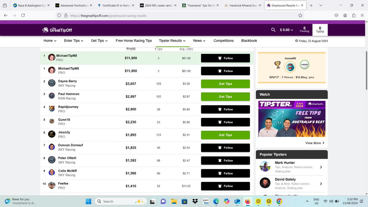
Task: Go back with browser back arrow
Action: point(6,15)
